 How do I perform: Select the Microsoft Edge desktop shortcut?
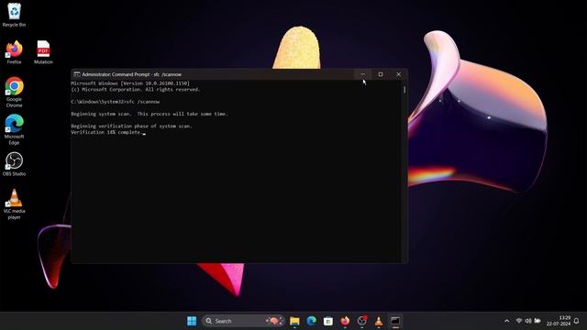coord(14,129)
